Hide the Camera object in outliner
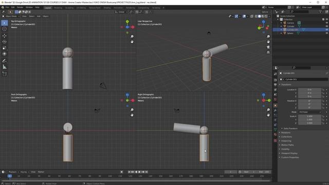 pos(327,23)
